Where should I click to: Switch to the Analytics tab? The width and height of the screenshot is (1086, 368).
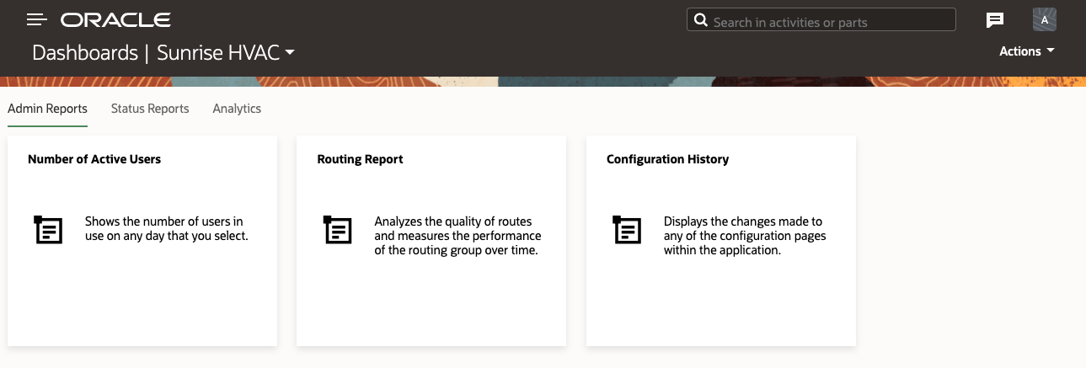(237, 109)
